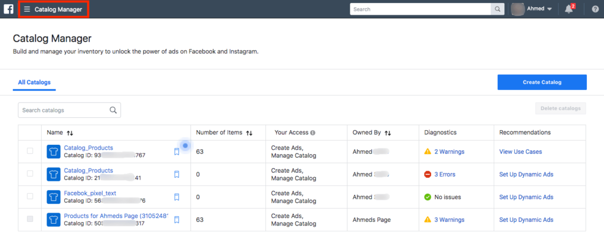Open the help question mark icon
The image size is (604, 242).
pos(595,9)
